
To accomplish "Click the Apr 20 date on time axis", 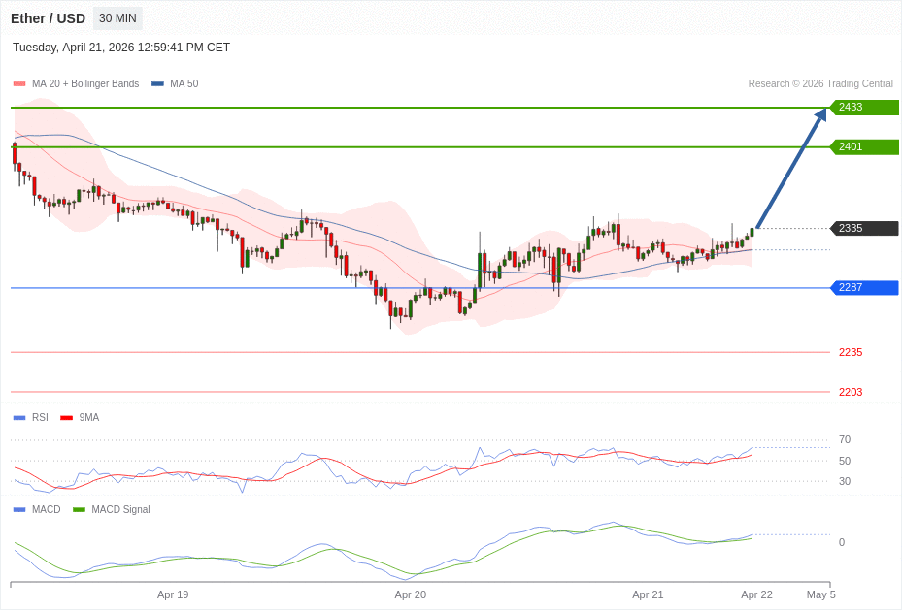I will pyautogui.click(x=410, y=594).
